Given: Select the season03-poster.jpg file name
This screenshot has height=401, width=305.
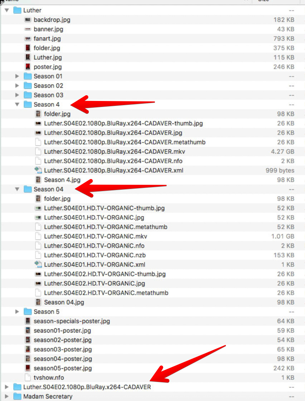Looking at the screenshot, I should [63, 349].
